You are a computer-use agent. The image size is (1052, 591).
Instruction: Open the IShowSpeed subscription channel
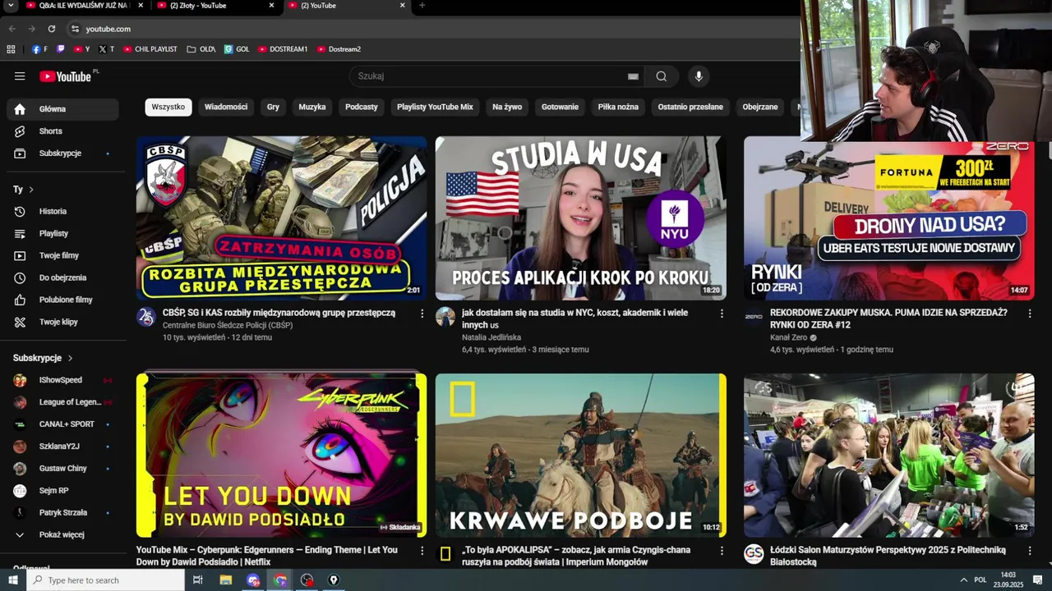coord(63,380)
